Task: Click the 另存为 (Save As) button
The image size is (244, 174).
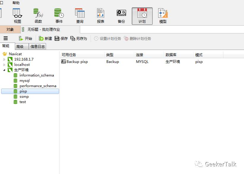Action: click(x=79, y=38)
